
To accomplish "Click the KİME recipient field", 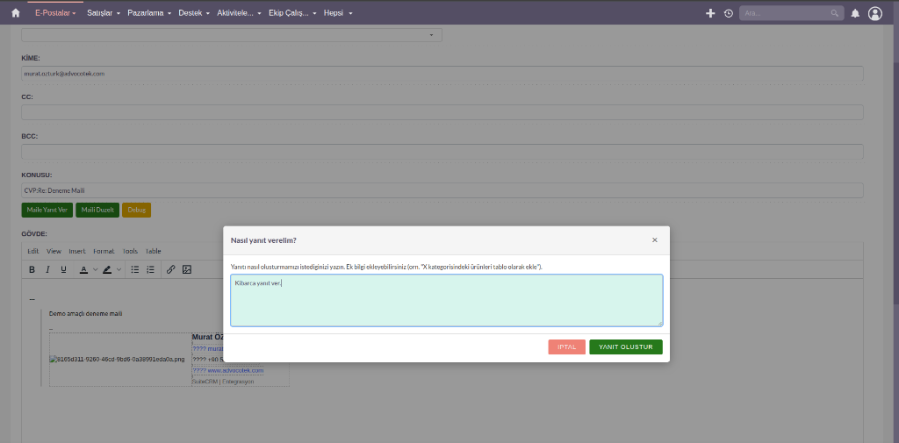I will [442, 74].
